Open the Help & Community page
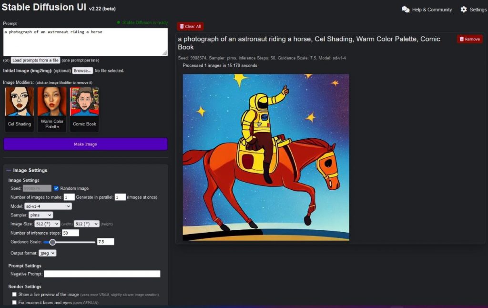 pyautogui.click(x=427, y=9)
